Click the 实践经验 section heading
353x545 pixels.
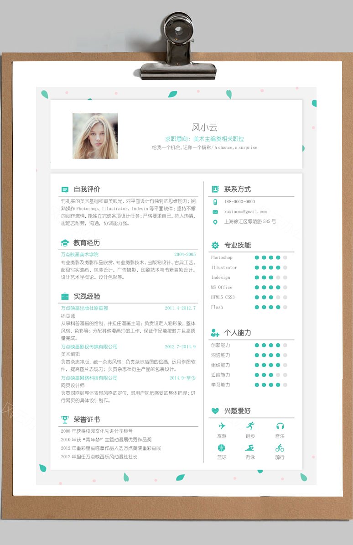point(87,297)
